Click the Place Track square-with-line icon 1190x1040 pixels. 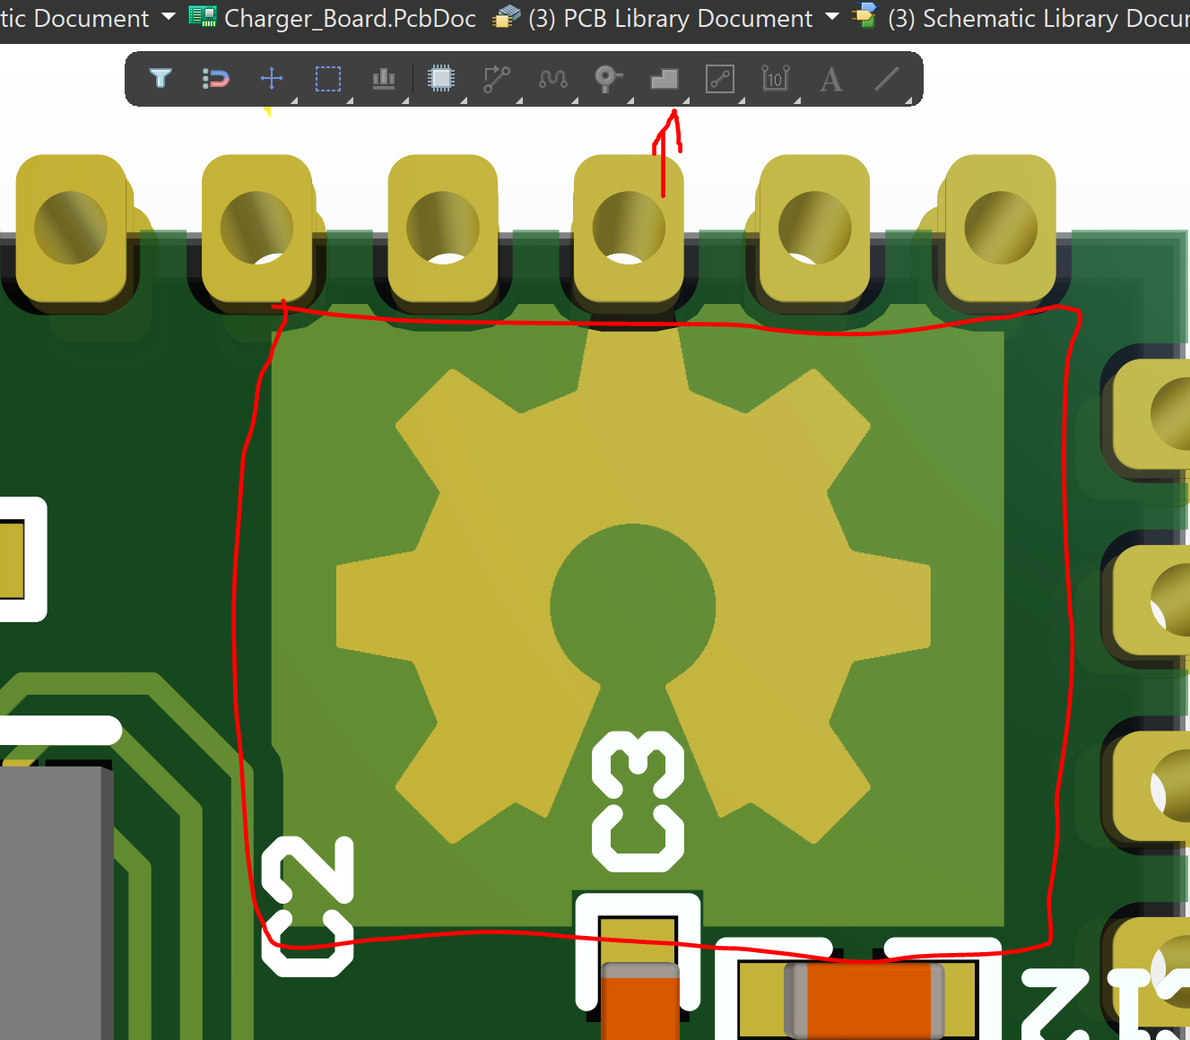[720, 79]
